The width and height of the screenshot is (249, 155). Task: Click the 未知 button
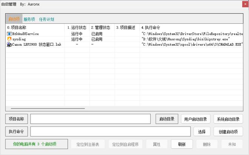click(x=232, y=144)
